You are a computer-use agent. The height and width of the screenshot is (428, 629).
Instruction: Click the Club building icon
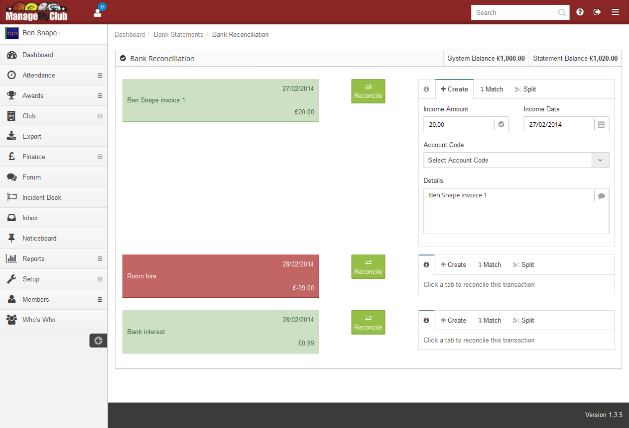(x=11, y=116)
